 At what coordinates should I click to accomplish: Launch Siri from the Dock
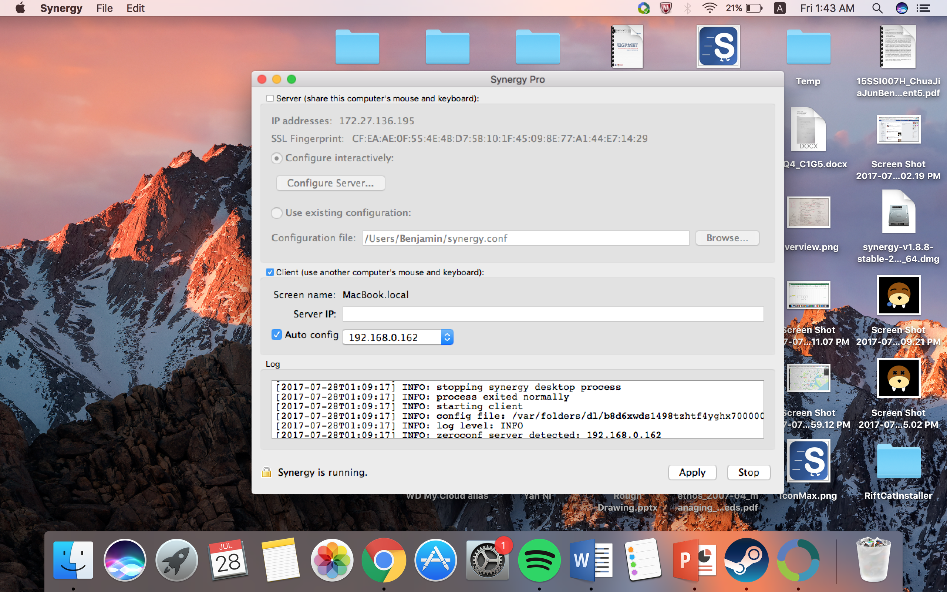[x=125, y=560]
